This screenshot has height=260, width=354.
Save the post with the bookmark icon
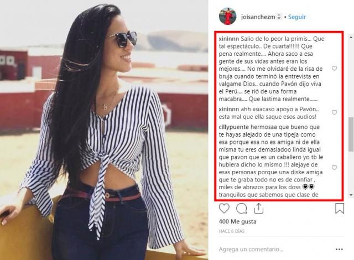point(340,208)
